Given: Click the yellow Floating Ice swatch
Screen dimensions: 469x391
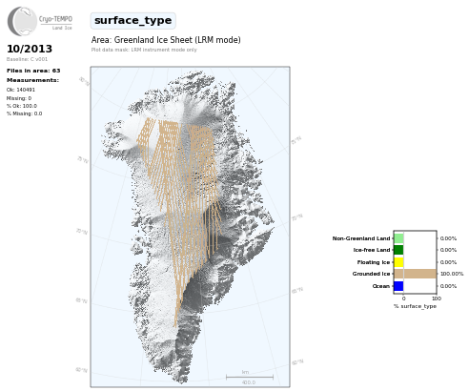Looking at the screenshot, I should point(398,262).
